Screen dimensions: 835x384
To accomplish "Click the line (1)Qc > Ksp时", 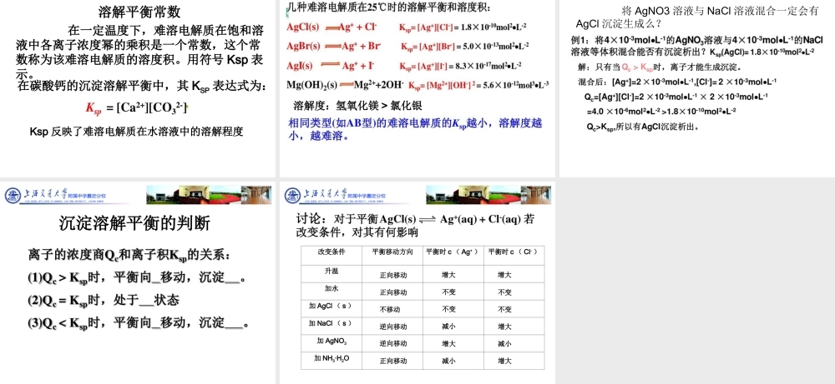I will click(x=136, y=277).
